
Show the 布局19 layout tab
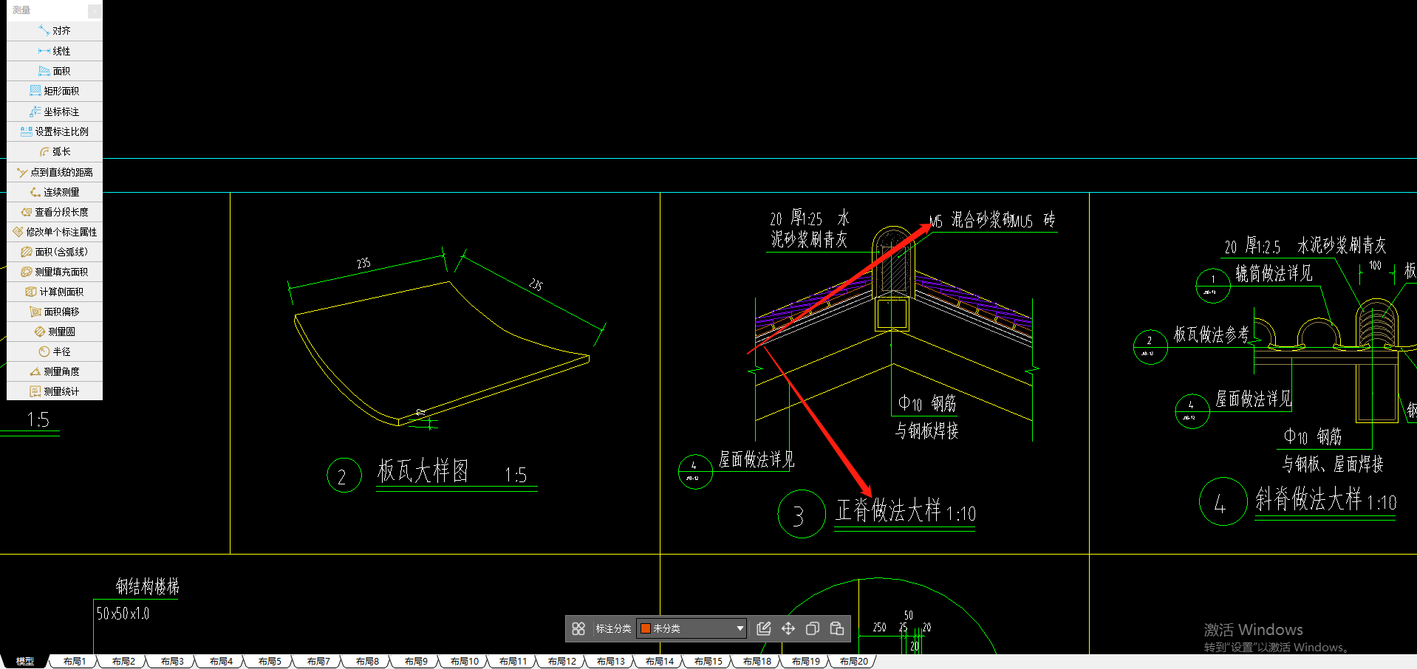[806, 662]
